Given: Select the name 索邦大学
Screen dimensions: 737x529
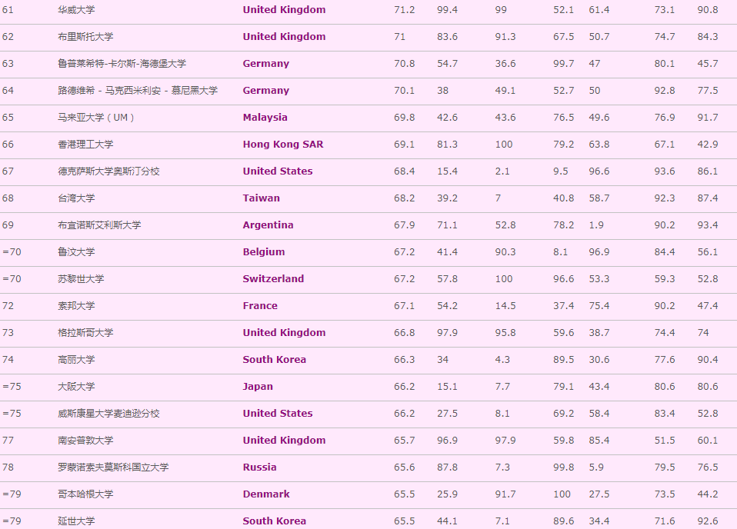Looking at the screenshot, I should (x=76, y=306).
